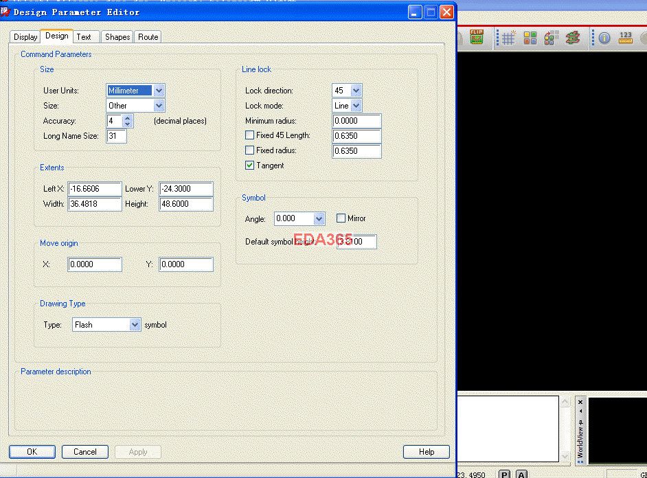Click the Design Parameter Editor title icon

pyautogui.click(x=5, y=12)
